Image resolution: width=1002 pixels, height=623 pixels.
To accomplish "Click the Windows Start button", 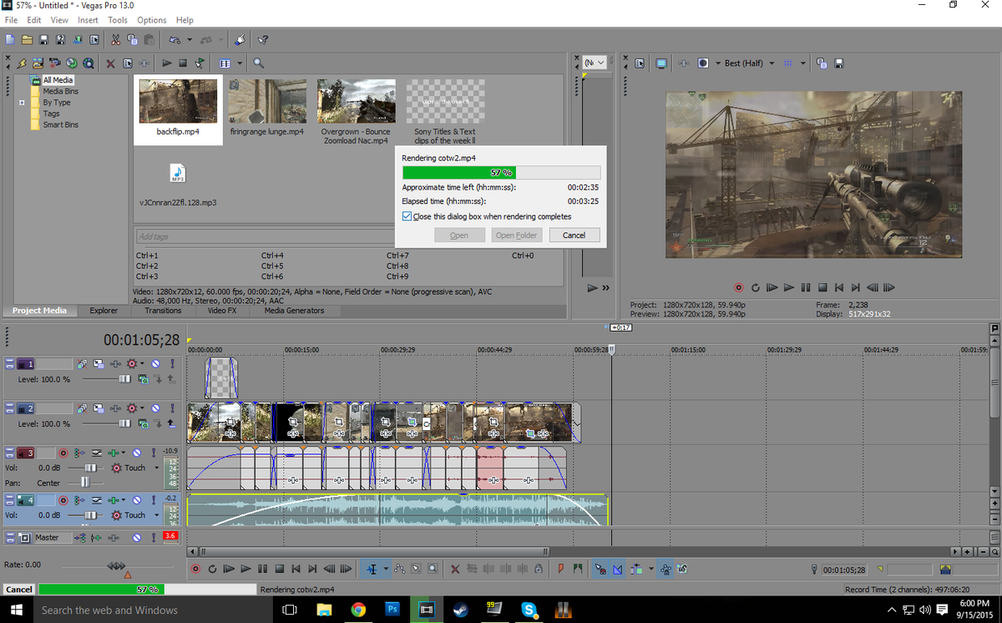I will [x=15, y=610].
